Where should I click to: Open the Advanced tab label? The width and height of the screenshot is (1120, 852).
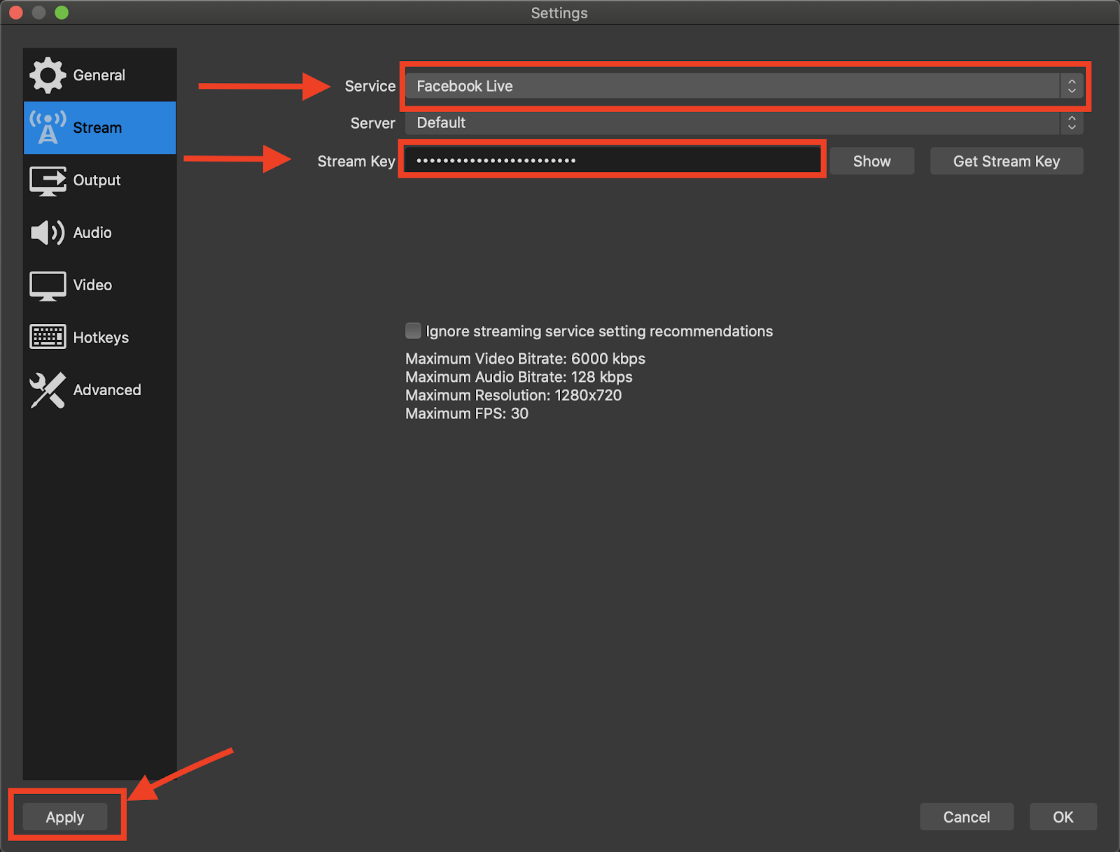[x=107, y=390]
